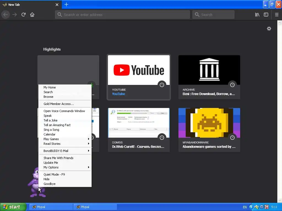Choose Hide in the menu
The width and height of the screenshot is (282, 211).
(x=65, y=179)
